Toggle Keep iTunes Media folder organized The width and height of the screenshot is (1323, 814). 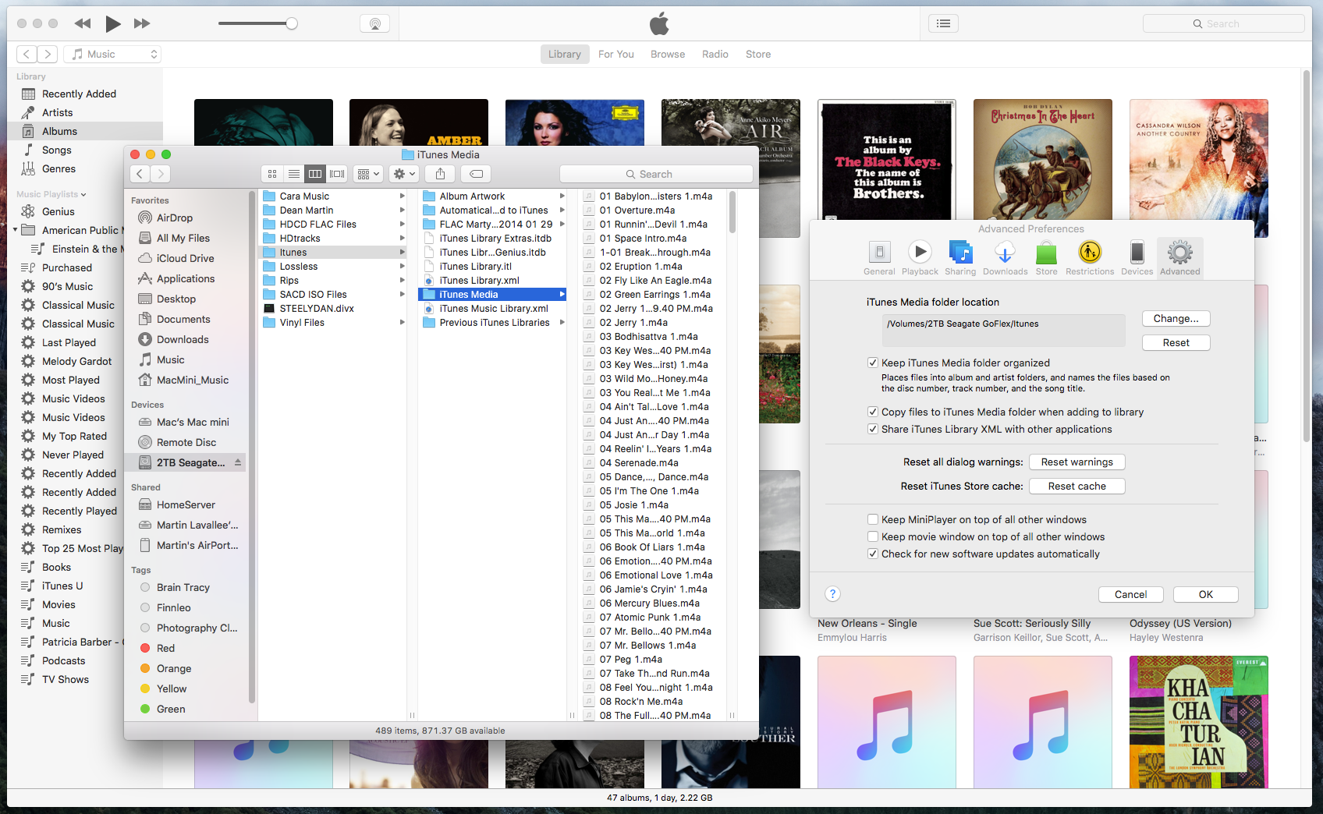click(873, 363)
